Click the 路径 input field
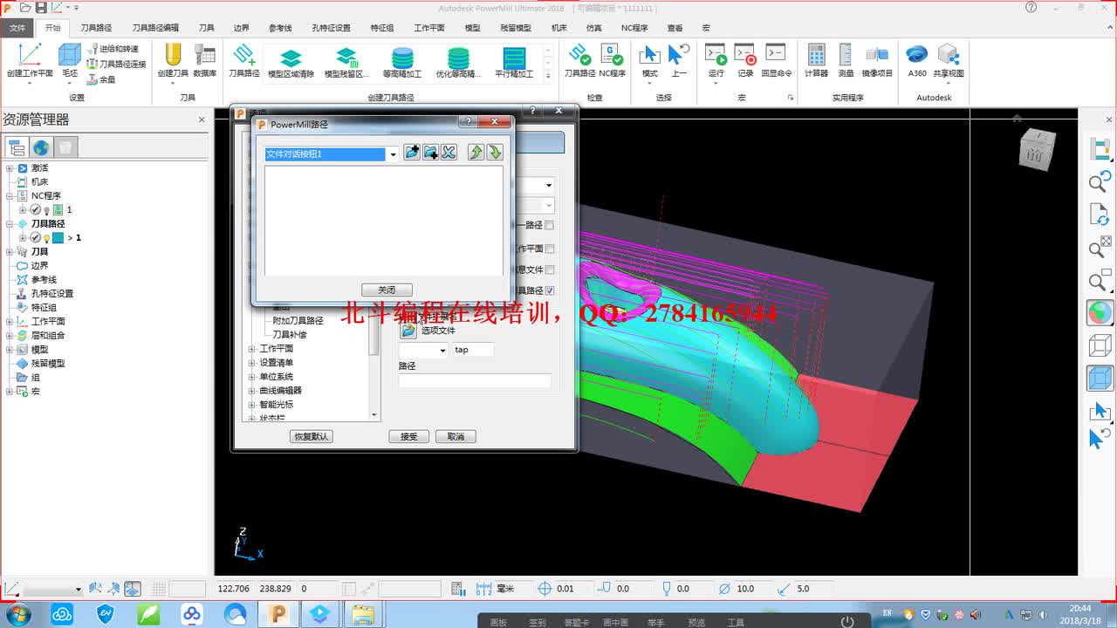 [475, 381]
